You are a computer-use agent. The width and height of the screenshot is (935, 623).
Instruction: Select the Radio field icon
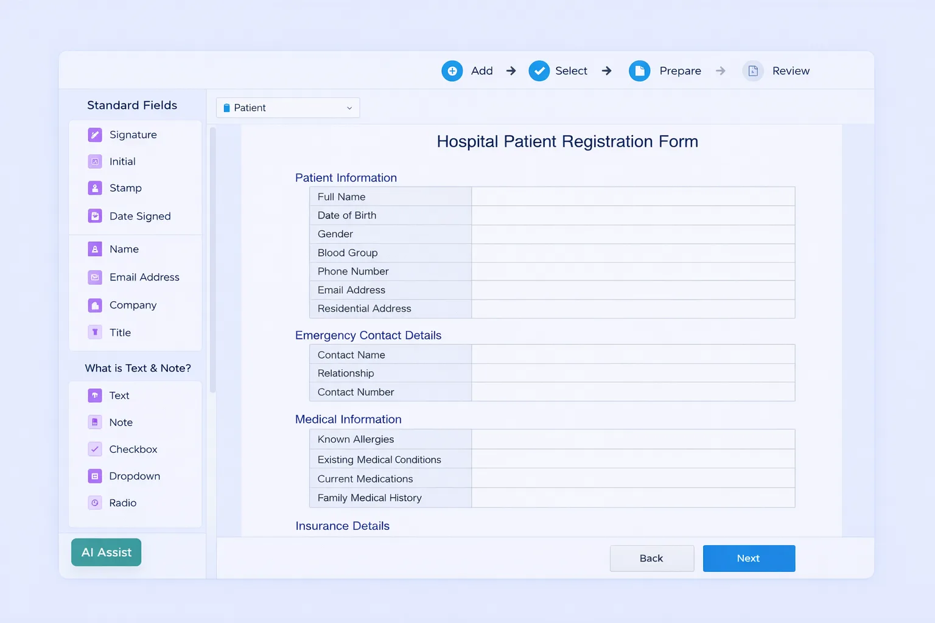click(x=95, y=503)
